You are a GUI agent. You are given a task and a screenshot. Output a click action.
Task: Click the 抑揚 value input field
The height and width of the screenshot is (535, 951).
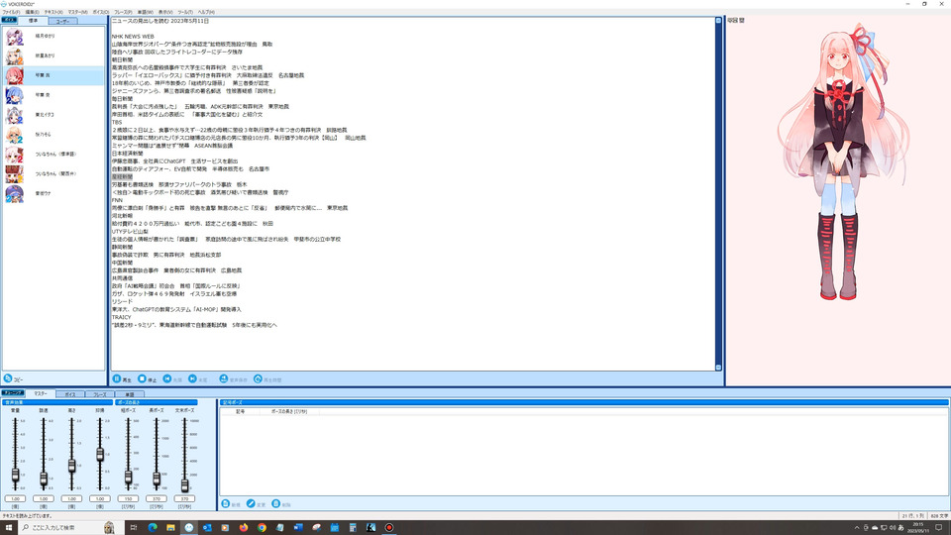tap(100, 498)
